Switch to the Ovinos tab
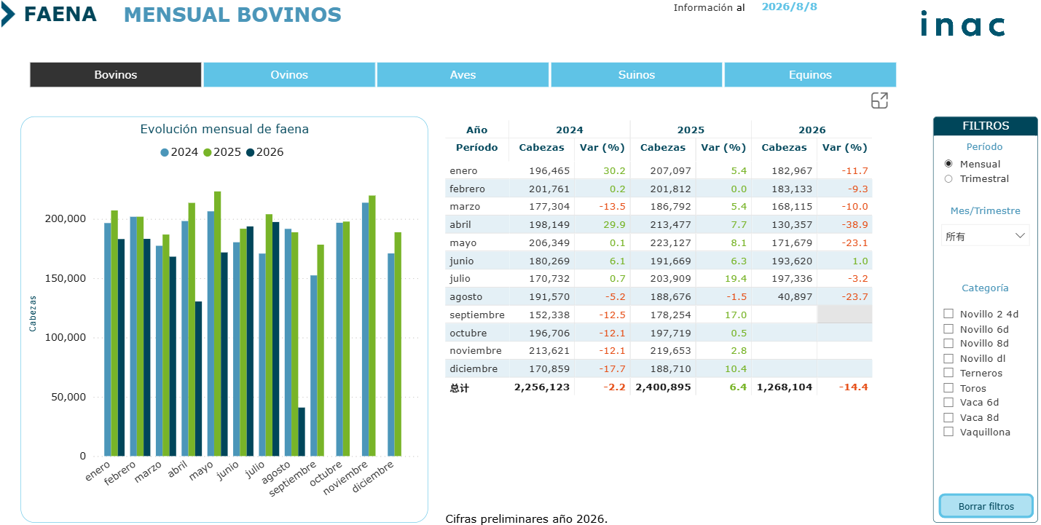Screen dimensions: 1041x525 289,75
